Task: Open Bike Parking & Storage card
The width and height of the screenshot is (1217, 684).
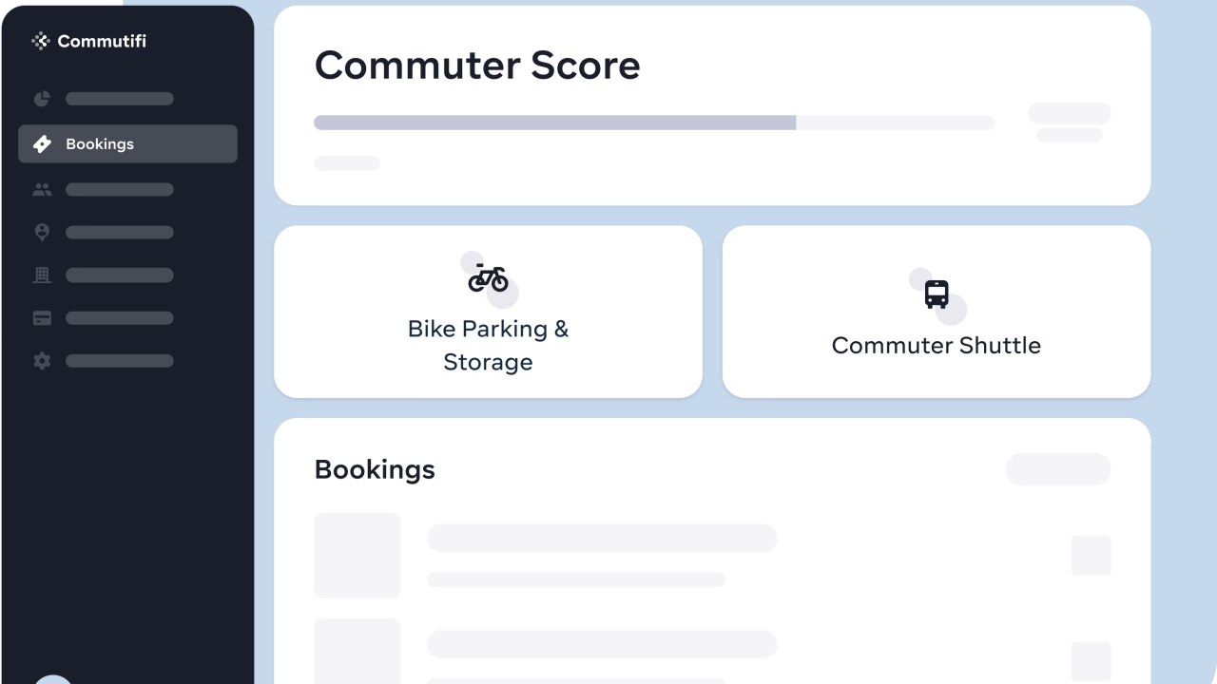Action: (x=488, y=312)
